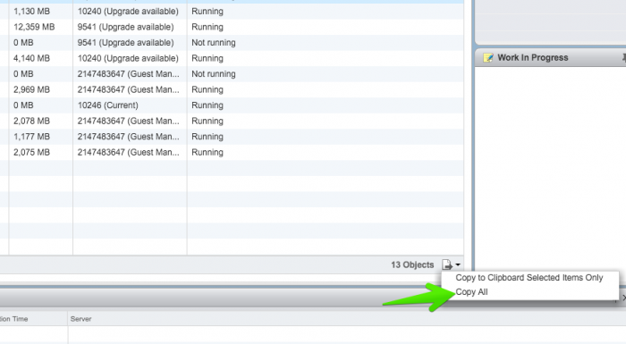Select the 1,130 MB cell
The width and height of the screenshot is (626, 344).
(x=31, y=12)
